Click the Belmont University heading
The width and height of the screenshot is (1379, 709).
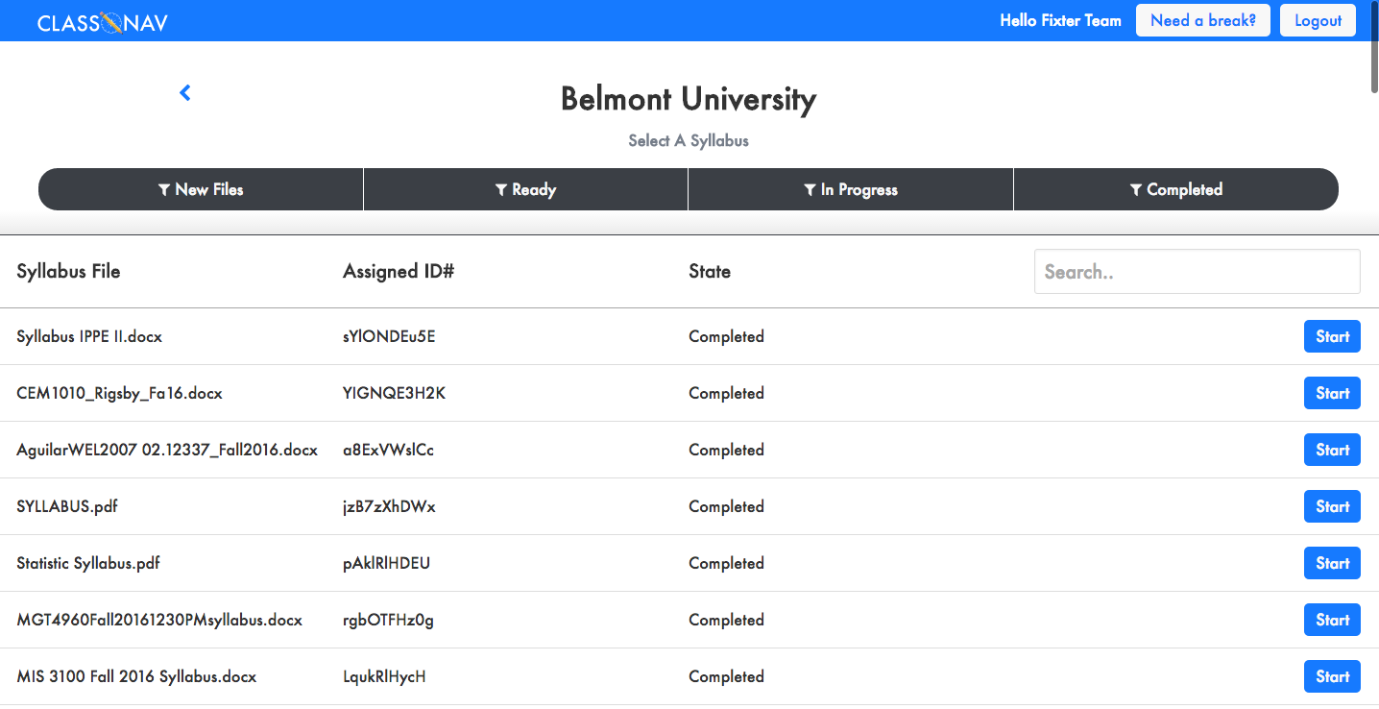click(689, 99)
